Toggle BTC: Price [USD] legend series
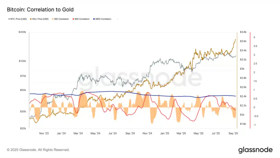Screen dimensions: 280x158 point(18,19)
